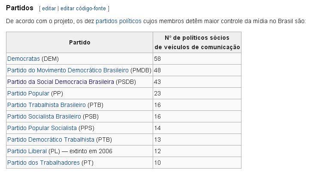Follow the "partidos políticos" link
Viewport: 320px width, 175px height.
118,21
